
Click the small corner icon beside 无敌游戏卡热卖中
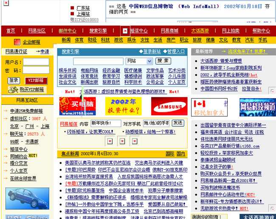click(272, 208)
